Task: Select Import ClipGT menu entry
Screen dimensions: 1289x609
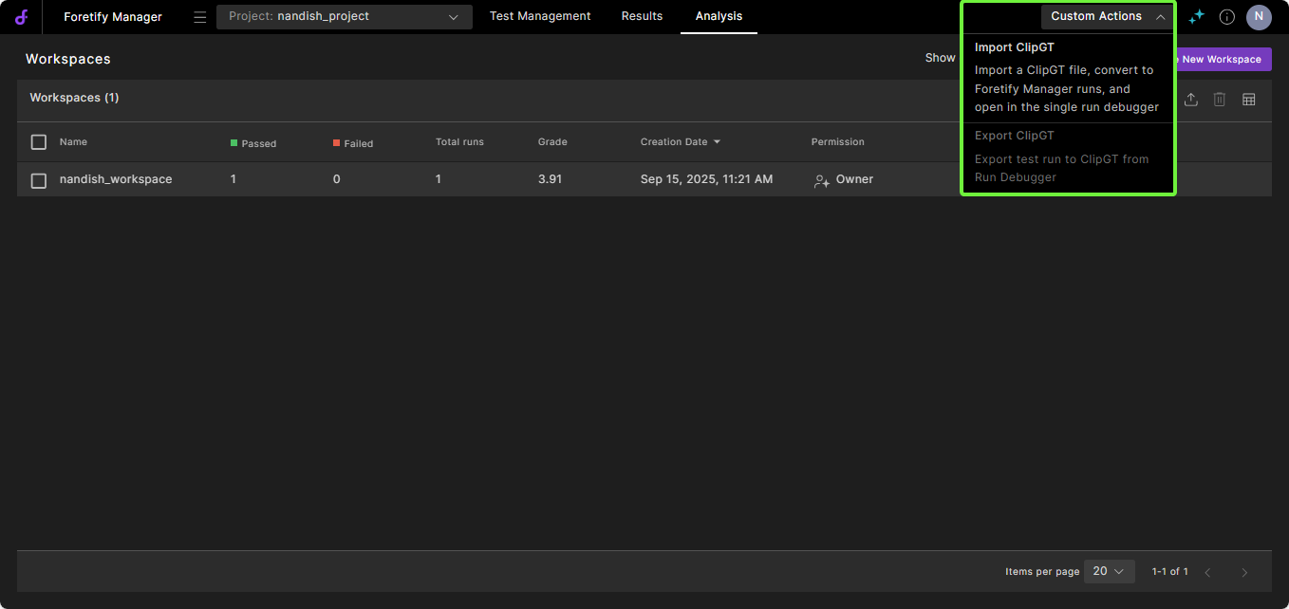Action: pos(1015,47)
